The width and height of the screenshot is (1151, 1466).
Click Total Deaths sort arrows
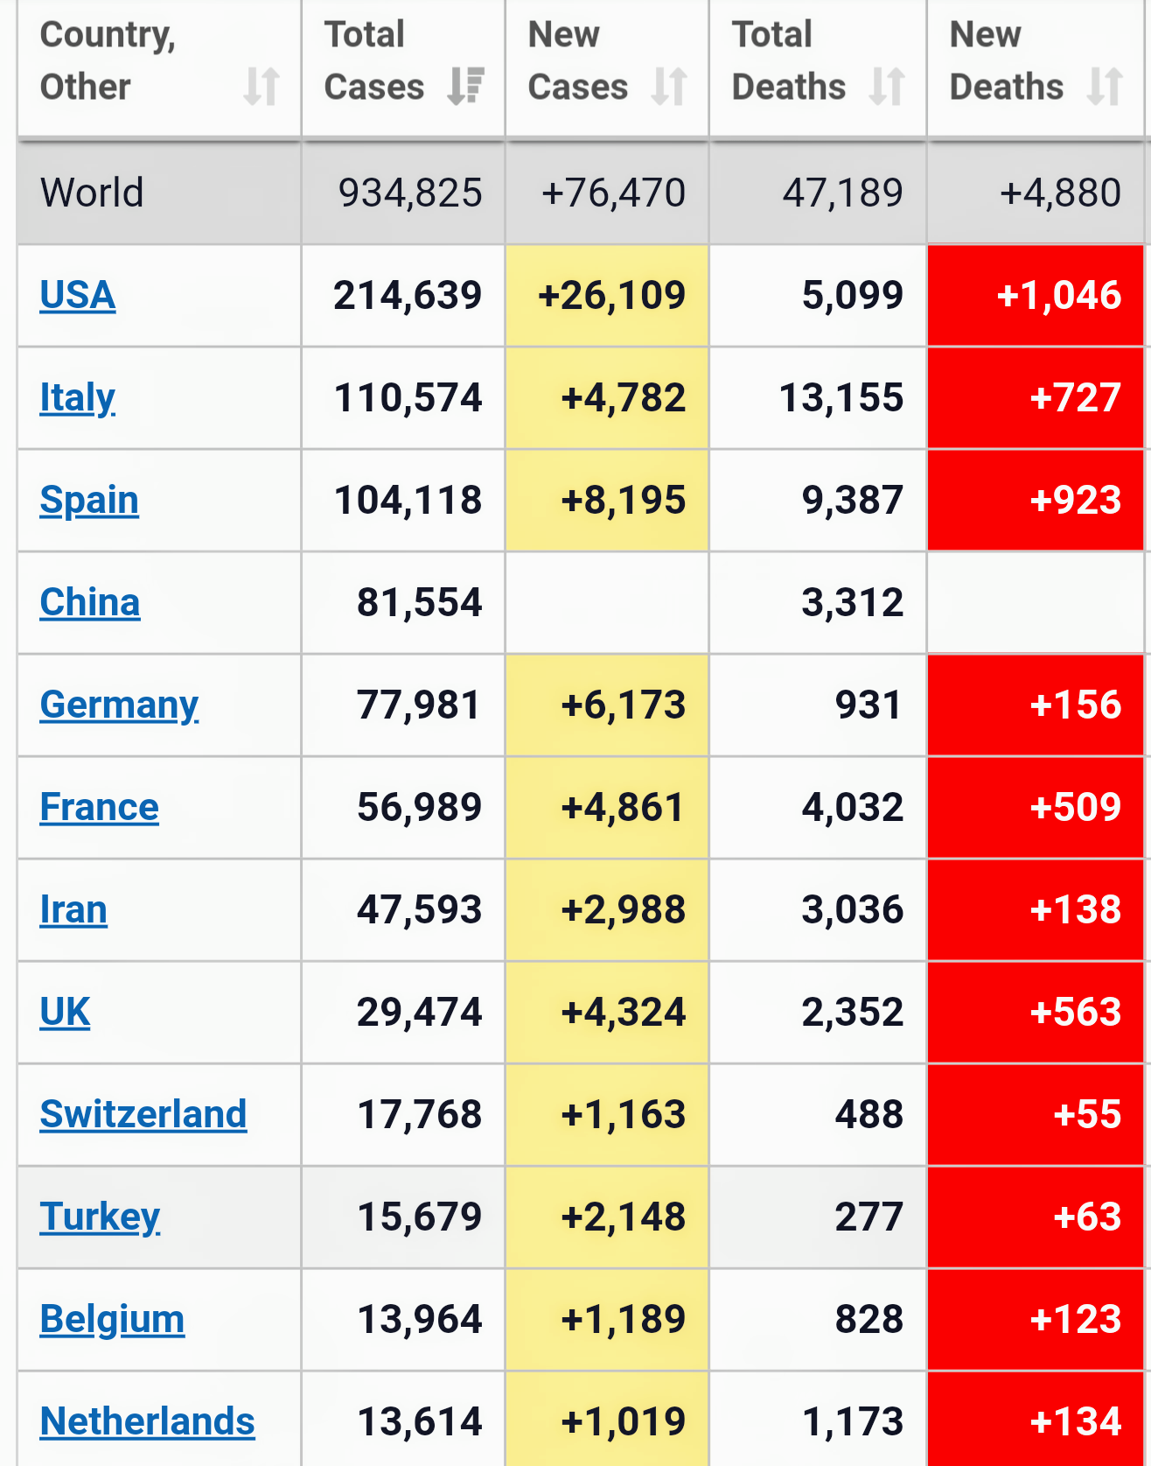point(887,87)
